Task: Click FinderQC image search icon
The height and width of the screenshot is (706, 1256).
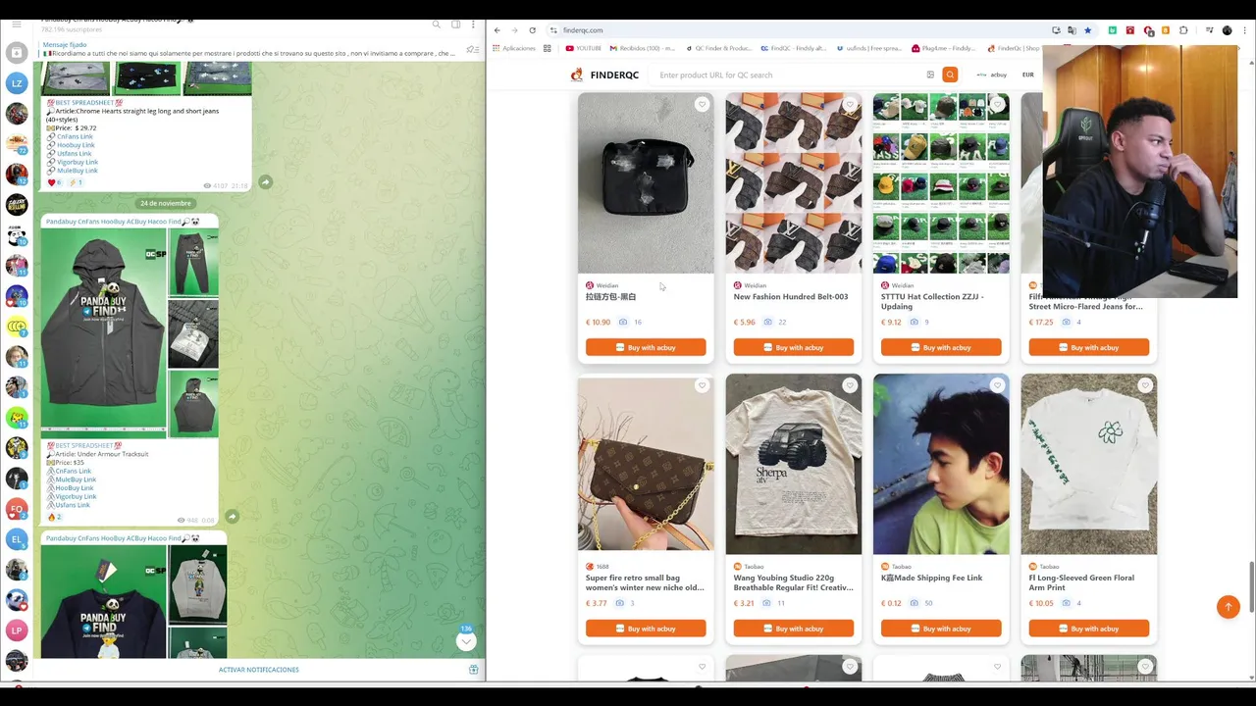Action: [930, 75]
